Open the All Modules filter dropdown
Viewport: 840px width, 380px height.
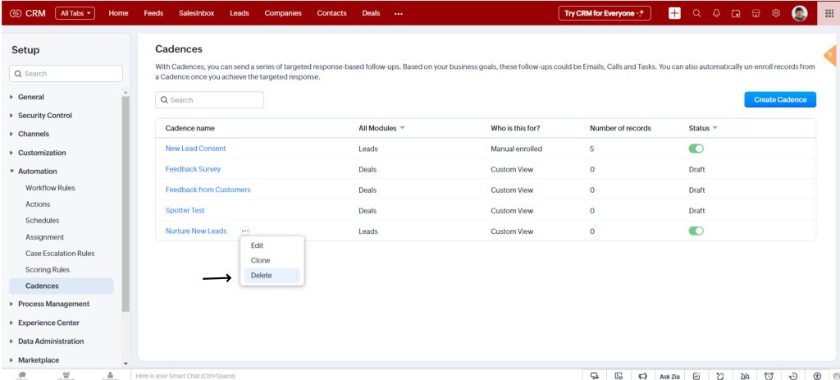[382, 128]
